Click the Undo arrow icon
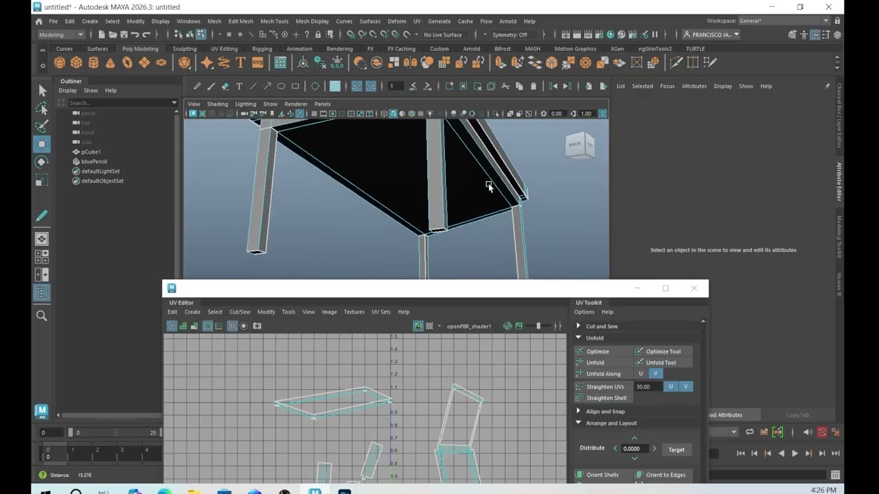Image resolution: width=879 pixels, height=494 pixels. tap(135, 34)
